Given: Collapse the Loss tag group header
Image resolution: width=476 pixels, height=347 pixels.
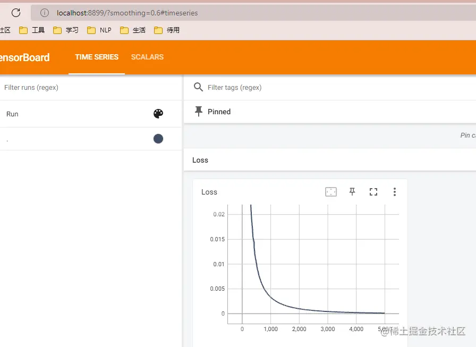Looking at the screenshot, I should [330, 160].
